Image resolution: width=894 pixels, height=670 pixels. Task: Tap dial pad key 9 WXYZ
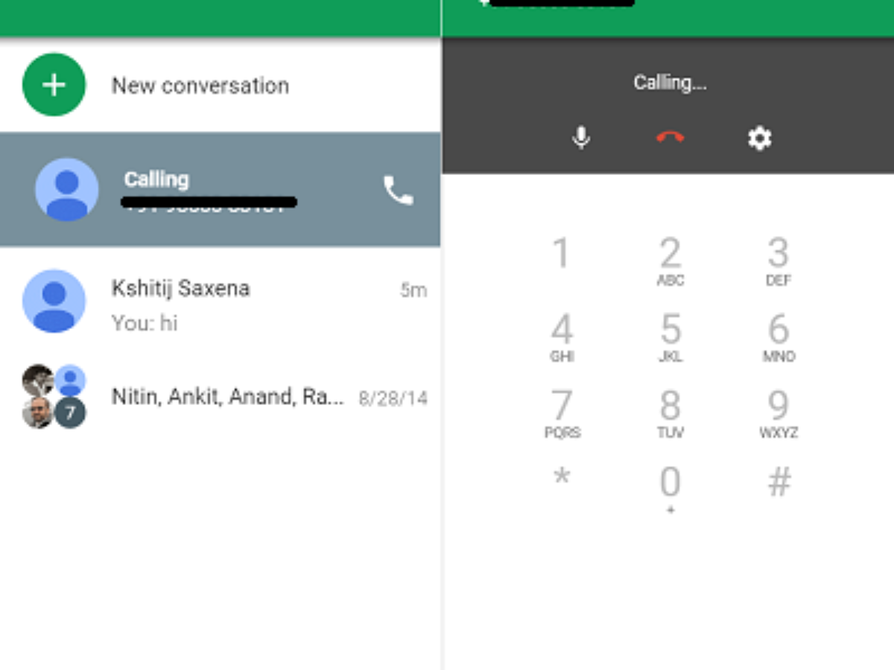(779, 414)
